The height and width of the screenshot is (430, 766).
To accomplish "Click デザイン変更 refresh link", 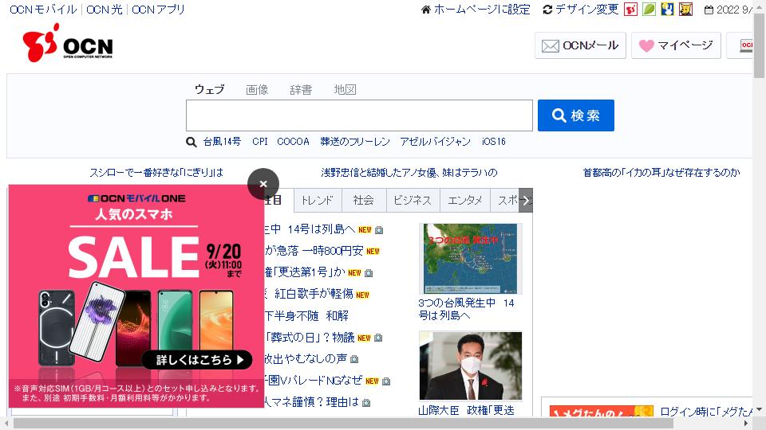I will [581, 10].
